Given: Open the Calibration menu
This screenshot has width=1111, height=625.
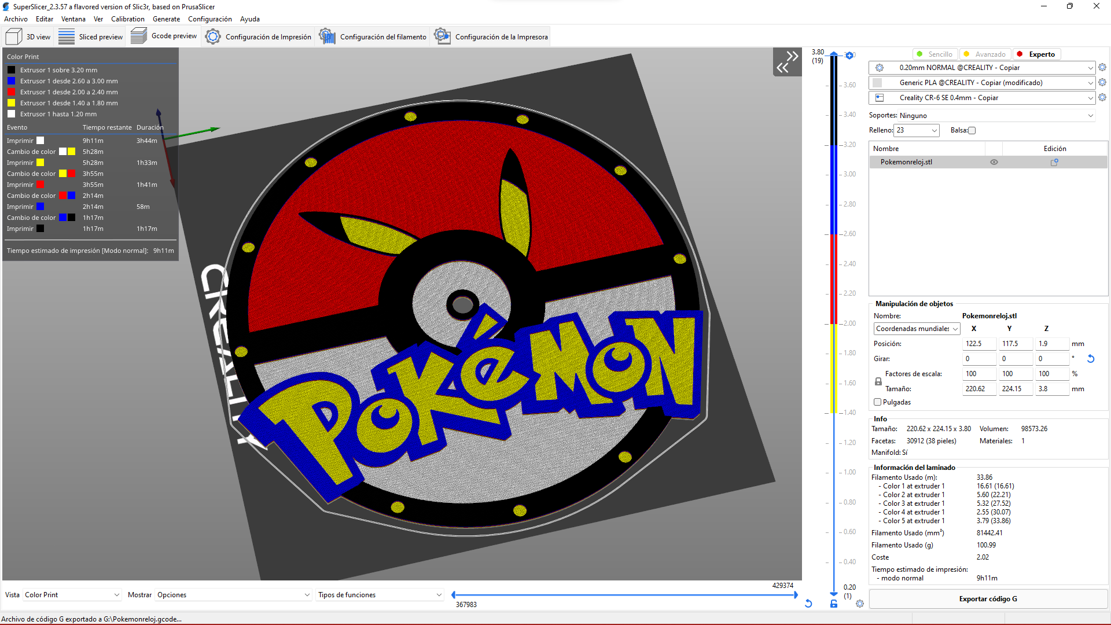Looking at the screenshot, I should pyautogui.click(x=128, y=19).
